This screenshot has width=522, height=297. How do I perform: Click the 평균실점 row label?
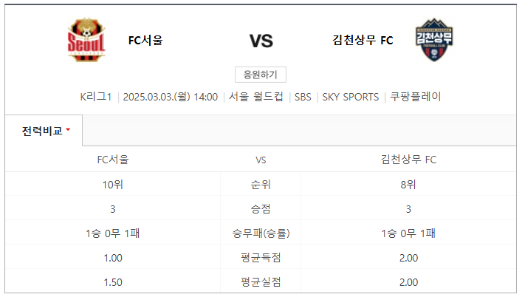point(261,282)
